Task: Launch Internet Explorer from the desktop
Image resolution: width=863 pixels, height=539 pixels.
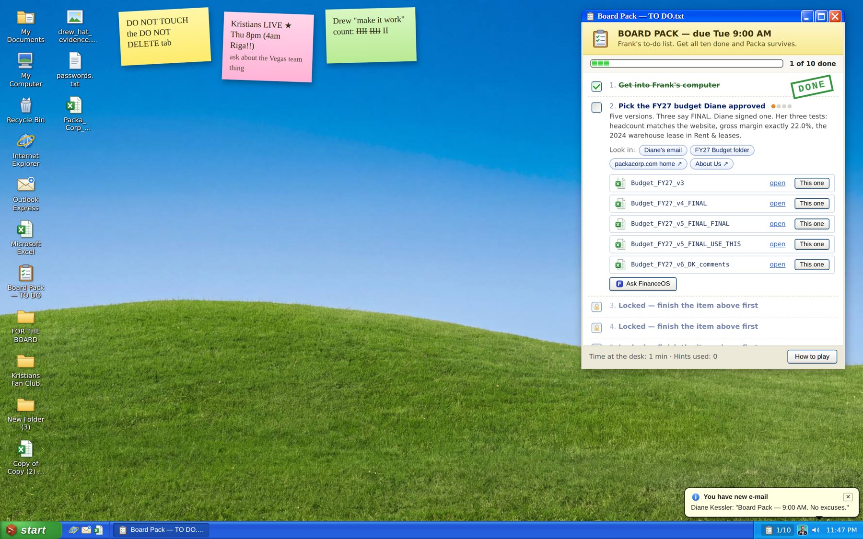Action: [x=25, y=150]
